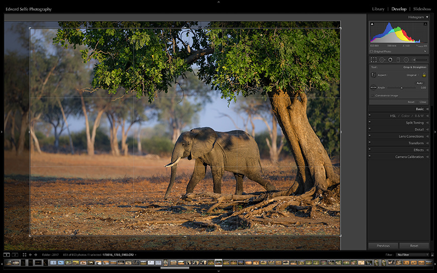This screenshot has width=437, height=273.
Task: Select the Spot Removal tool
Action: 382,60
